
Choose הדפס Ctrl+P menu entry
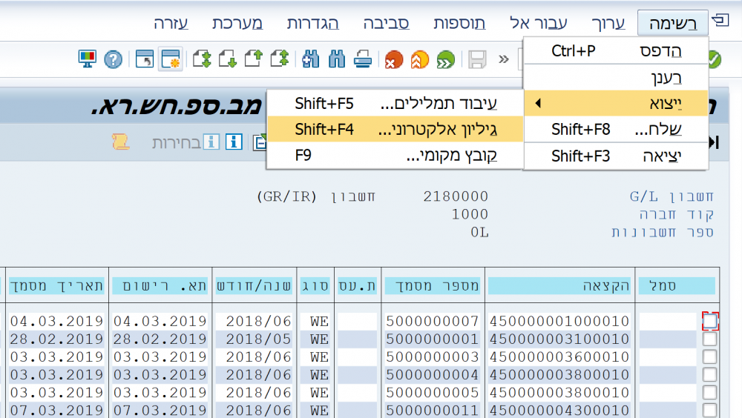(x=616, y=50)
